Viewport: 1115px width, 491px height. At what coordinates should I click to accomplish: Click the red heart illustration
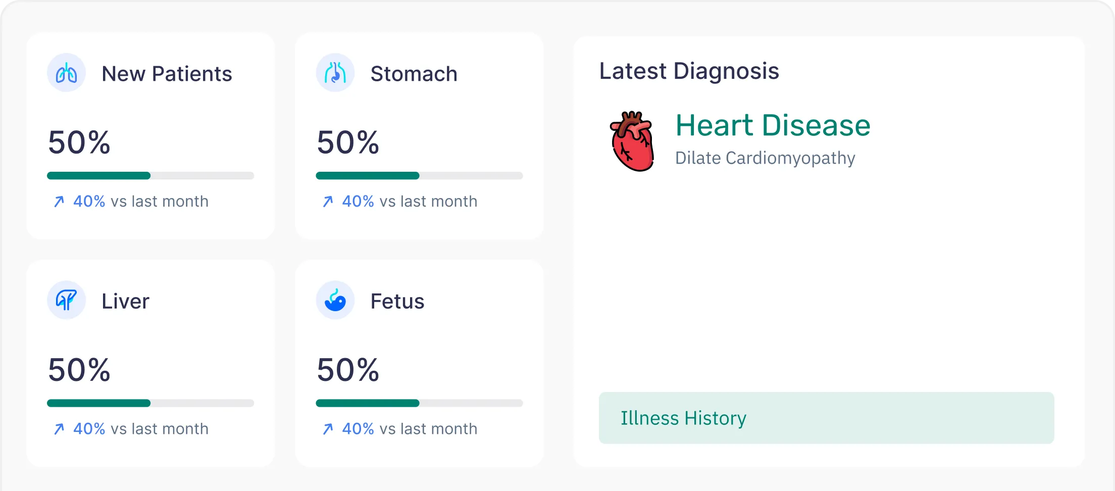pyautogui.click(x=632, y=141)
